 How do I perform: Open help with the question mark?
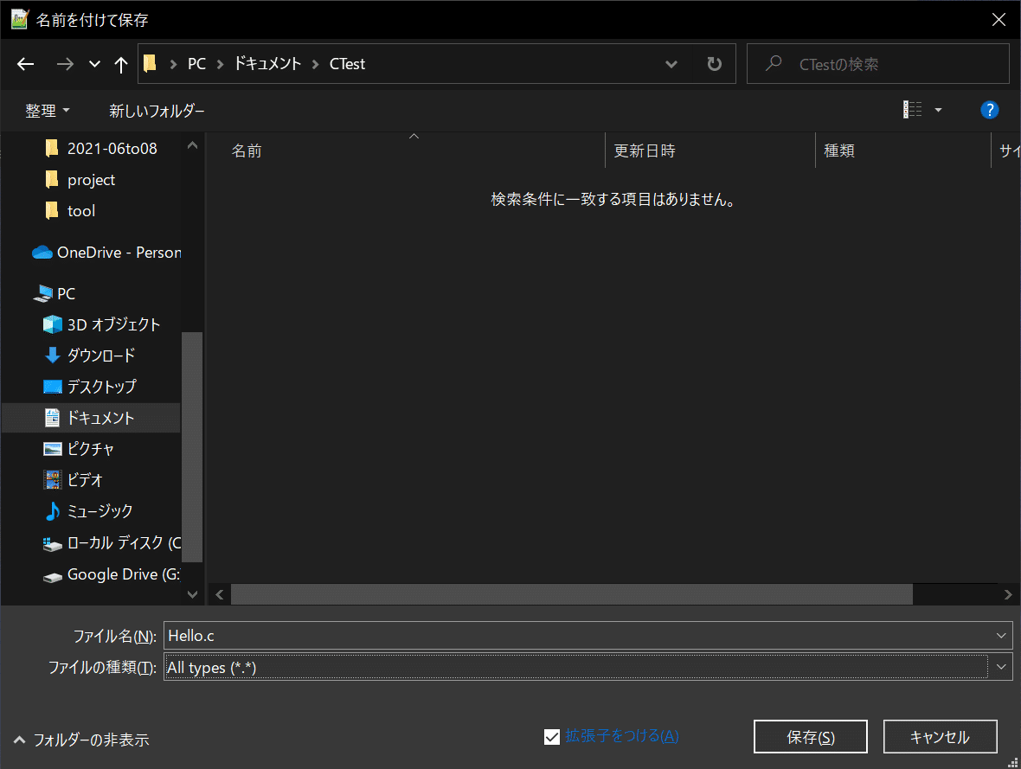coord(989,110)
